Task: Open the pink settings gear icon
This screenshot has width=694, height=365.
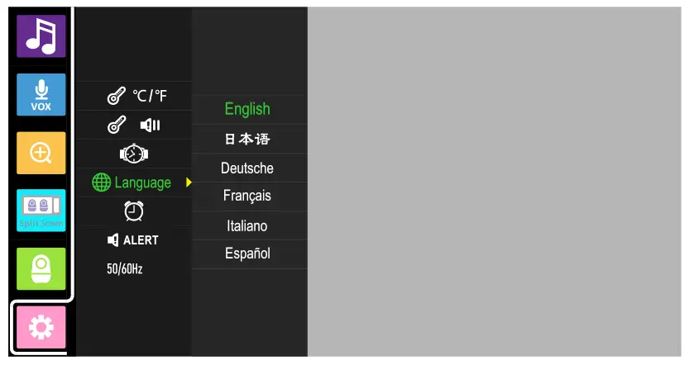Action: click(41, 327)
